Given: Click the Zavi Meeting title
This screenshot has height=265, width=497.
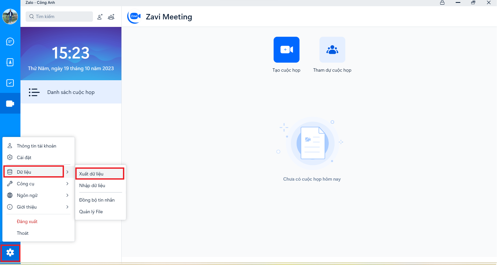Looking at the screenshot, I should [169, 17].
